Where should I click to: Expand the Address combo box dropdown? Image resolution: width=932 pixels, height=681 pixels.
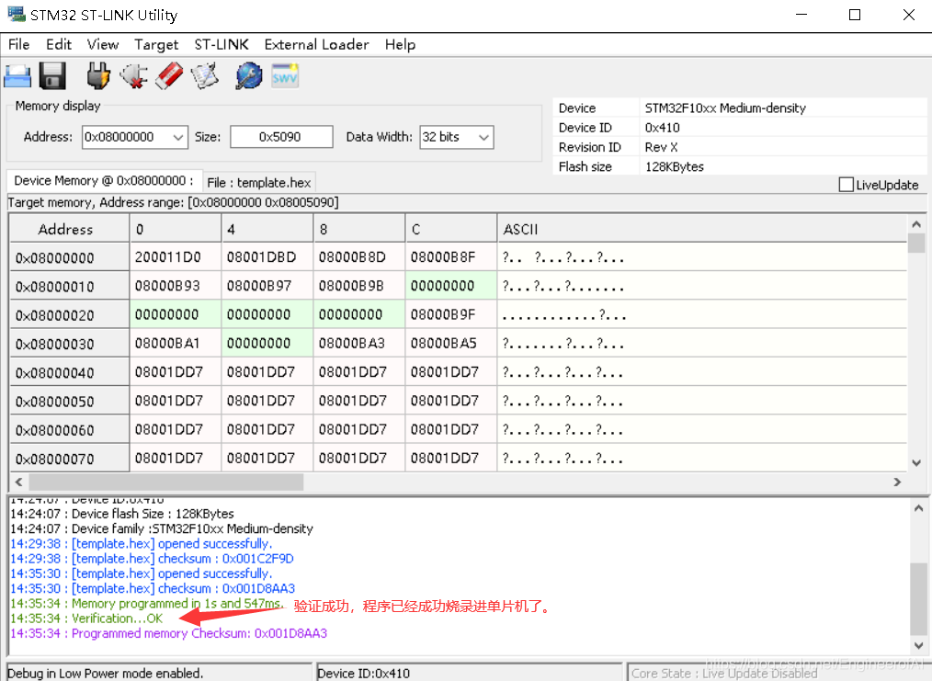(x=177, y=137)
